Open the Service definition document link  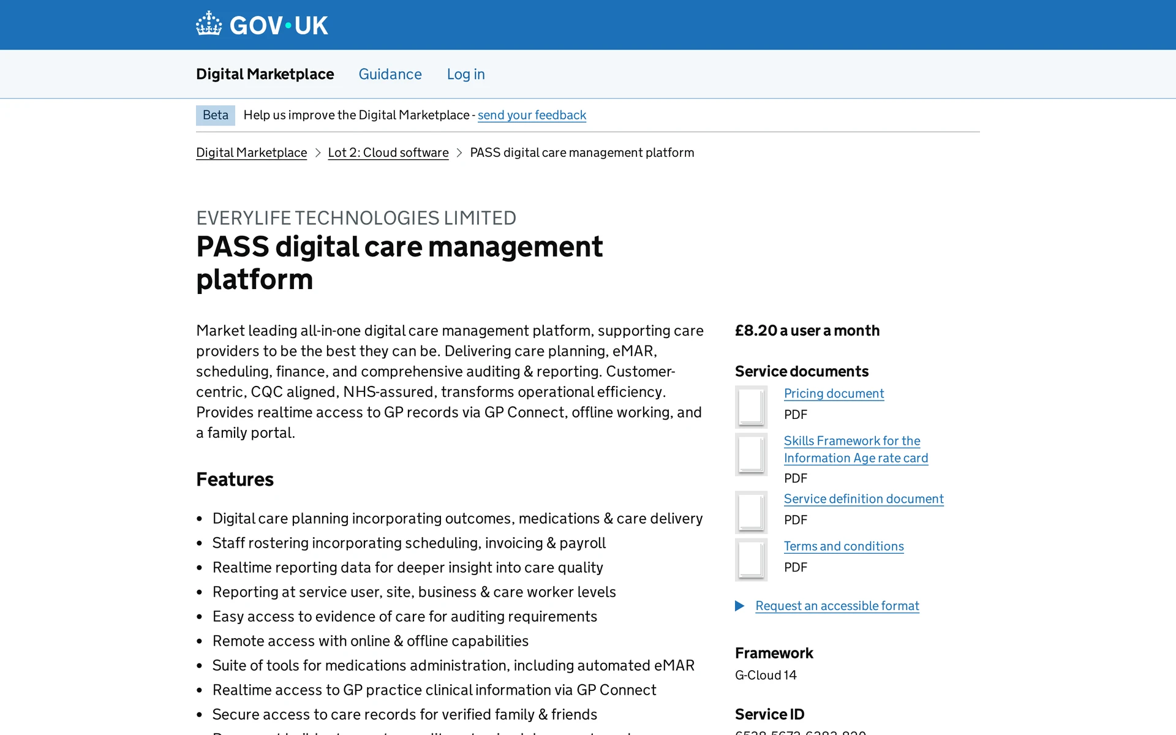(x=864, y=499)
